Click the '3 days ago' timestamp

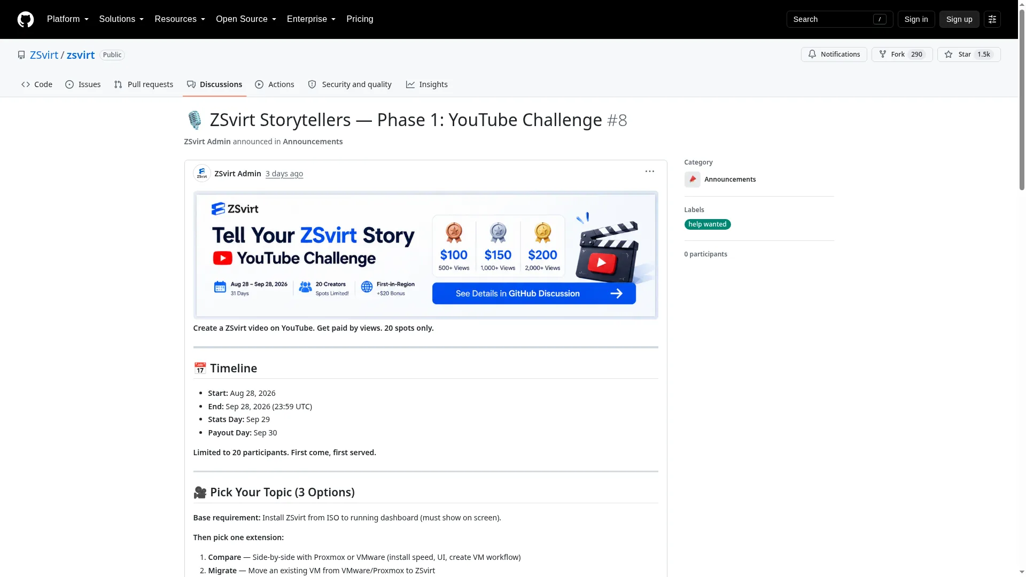(284, 174)
